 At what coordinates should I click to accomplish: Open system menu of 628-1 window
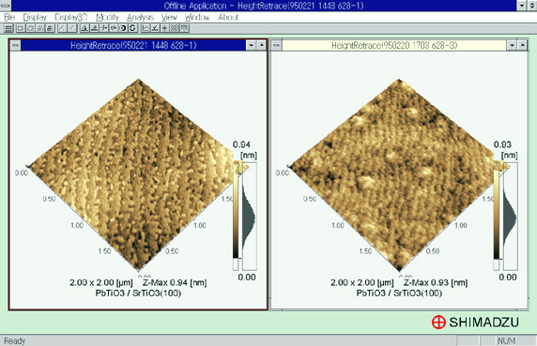click(x=15, y=45)
